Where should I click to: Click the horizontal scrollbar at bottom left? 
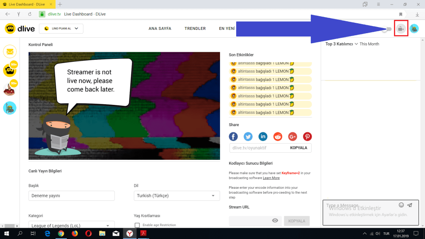[10, 226]
